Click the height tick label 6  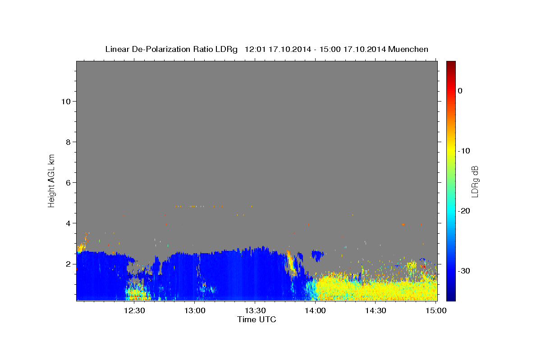[x=69, y=183]
